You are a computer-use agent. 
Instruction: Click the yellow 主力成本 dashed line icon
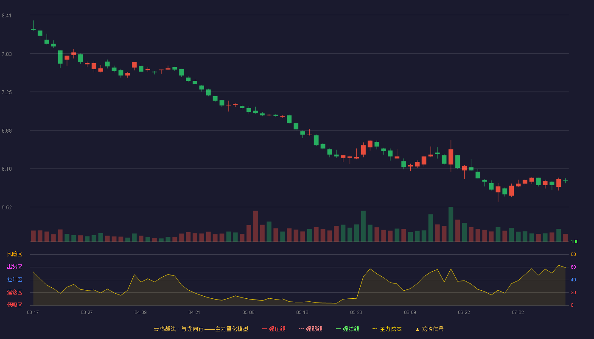pos(375,329)
